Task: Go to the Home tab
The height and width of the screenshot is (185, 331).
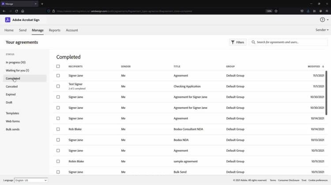Action: pyautogui.click(x=9, y=30)
